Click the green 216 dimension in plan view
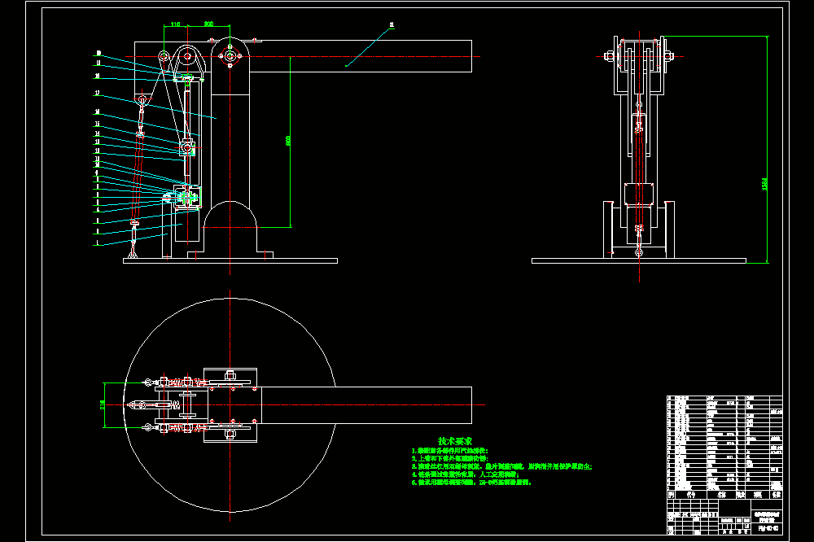This screenshot has width=814, height=542. point(103,405)
